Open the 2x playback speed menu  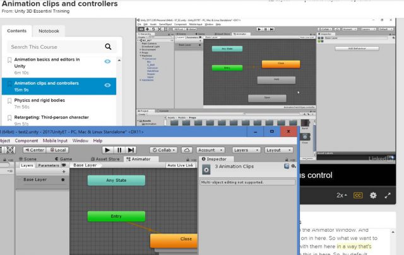342,195
